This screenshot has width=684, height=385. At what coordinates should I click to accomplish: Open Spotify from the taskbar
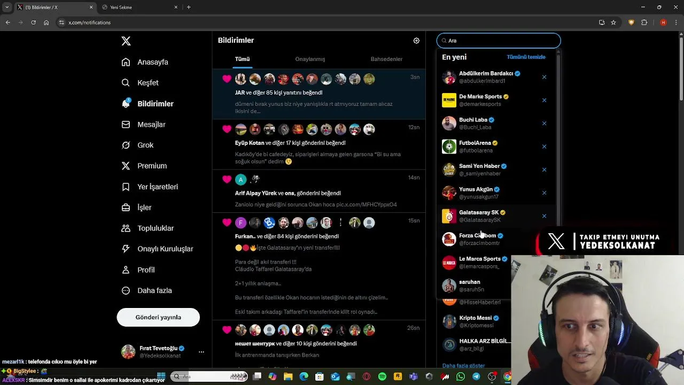382,377
